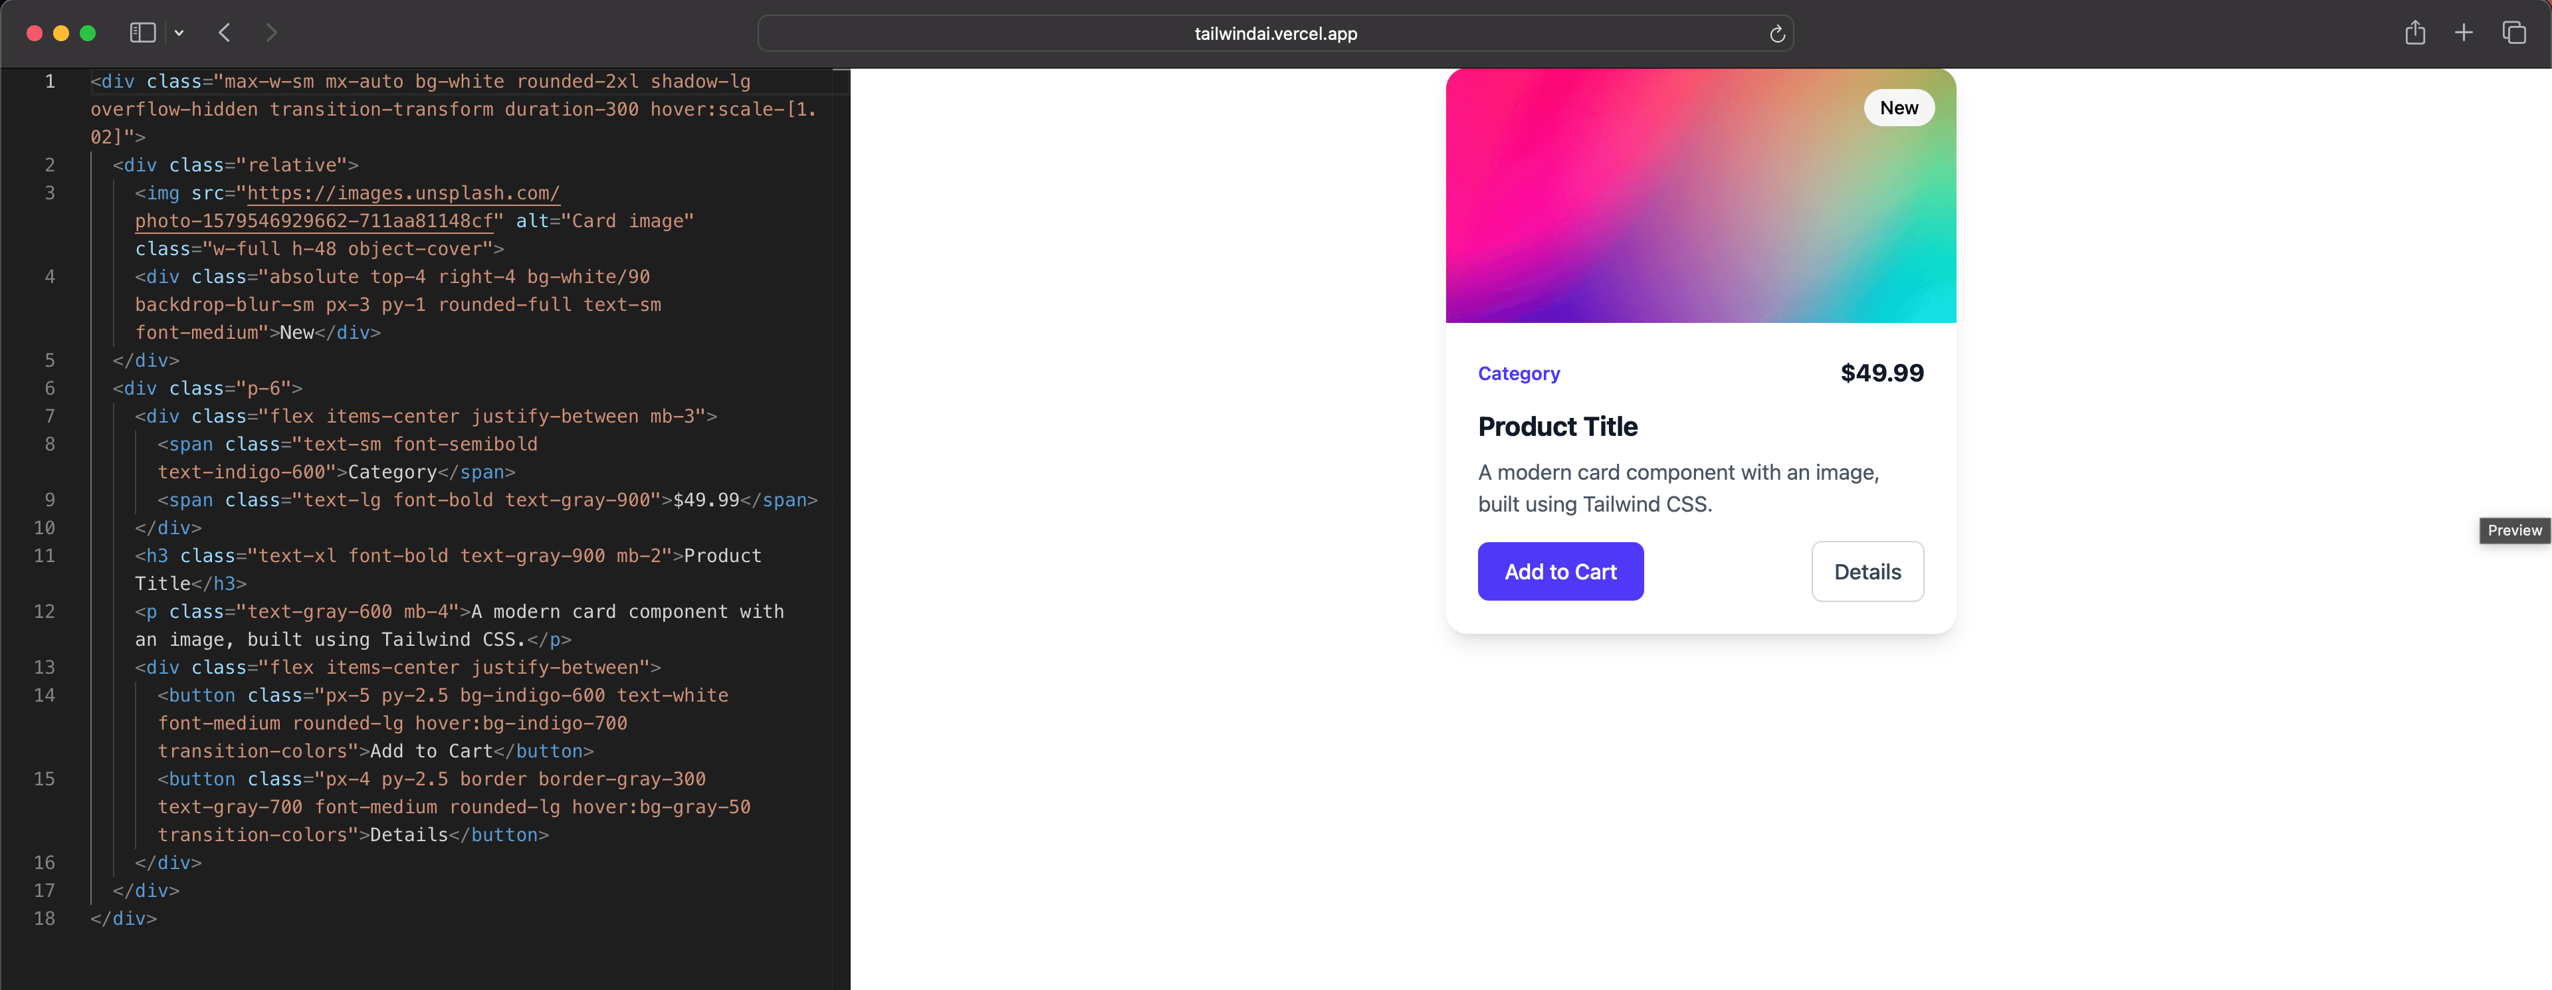Open the Share sheet
The width and height of the screenshot is (2552, 990).
tap(2414, 33)
